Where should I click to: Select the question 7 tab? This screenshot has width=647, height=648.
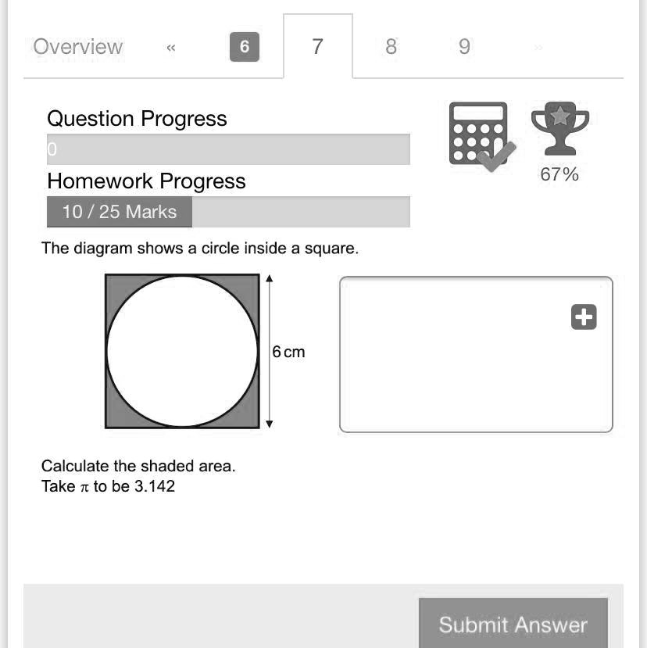pyautogui.click(x=317, y=47)
